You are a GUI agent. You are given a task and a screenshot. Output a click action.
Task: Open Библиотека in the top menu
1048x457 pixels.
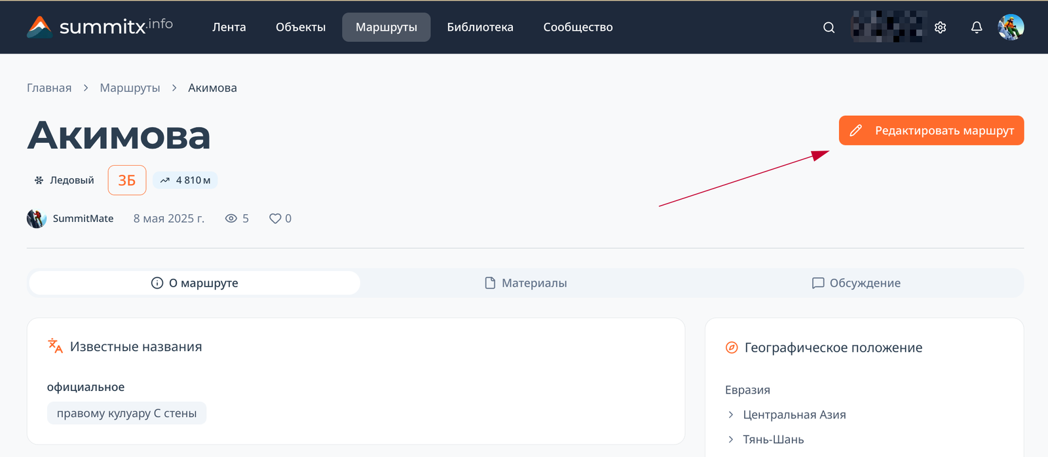coord(480,27)
